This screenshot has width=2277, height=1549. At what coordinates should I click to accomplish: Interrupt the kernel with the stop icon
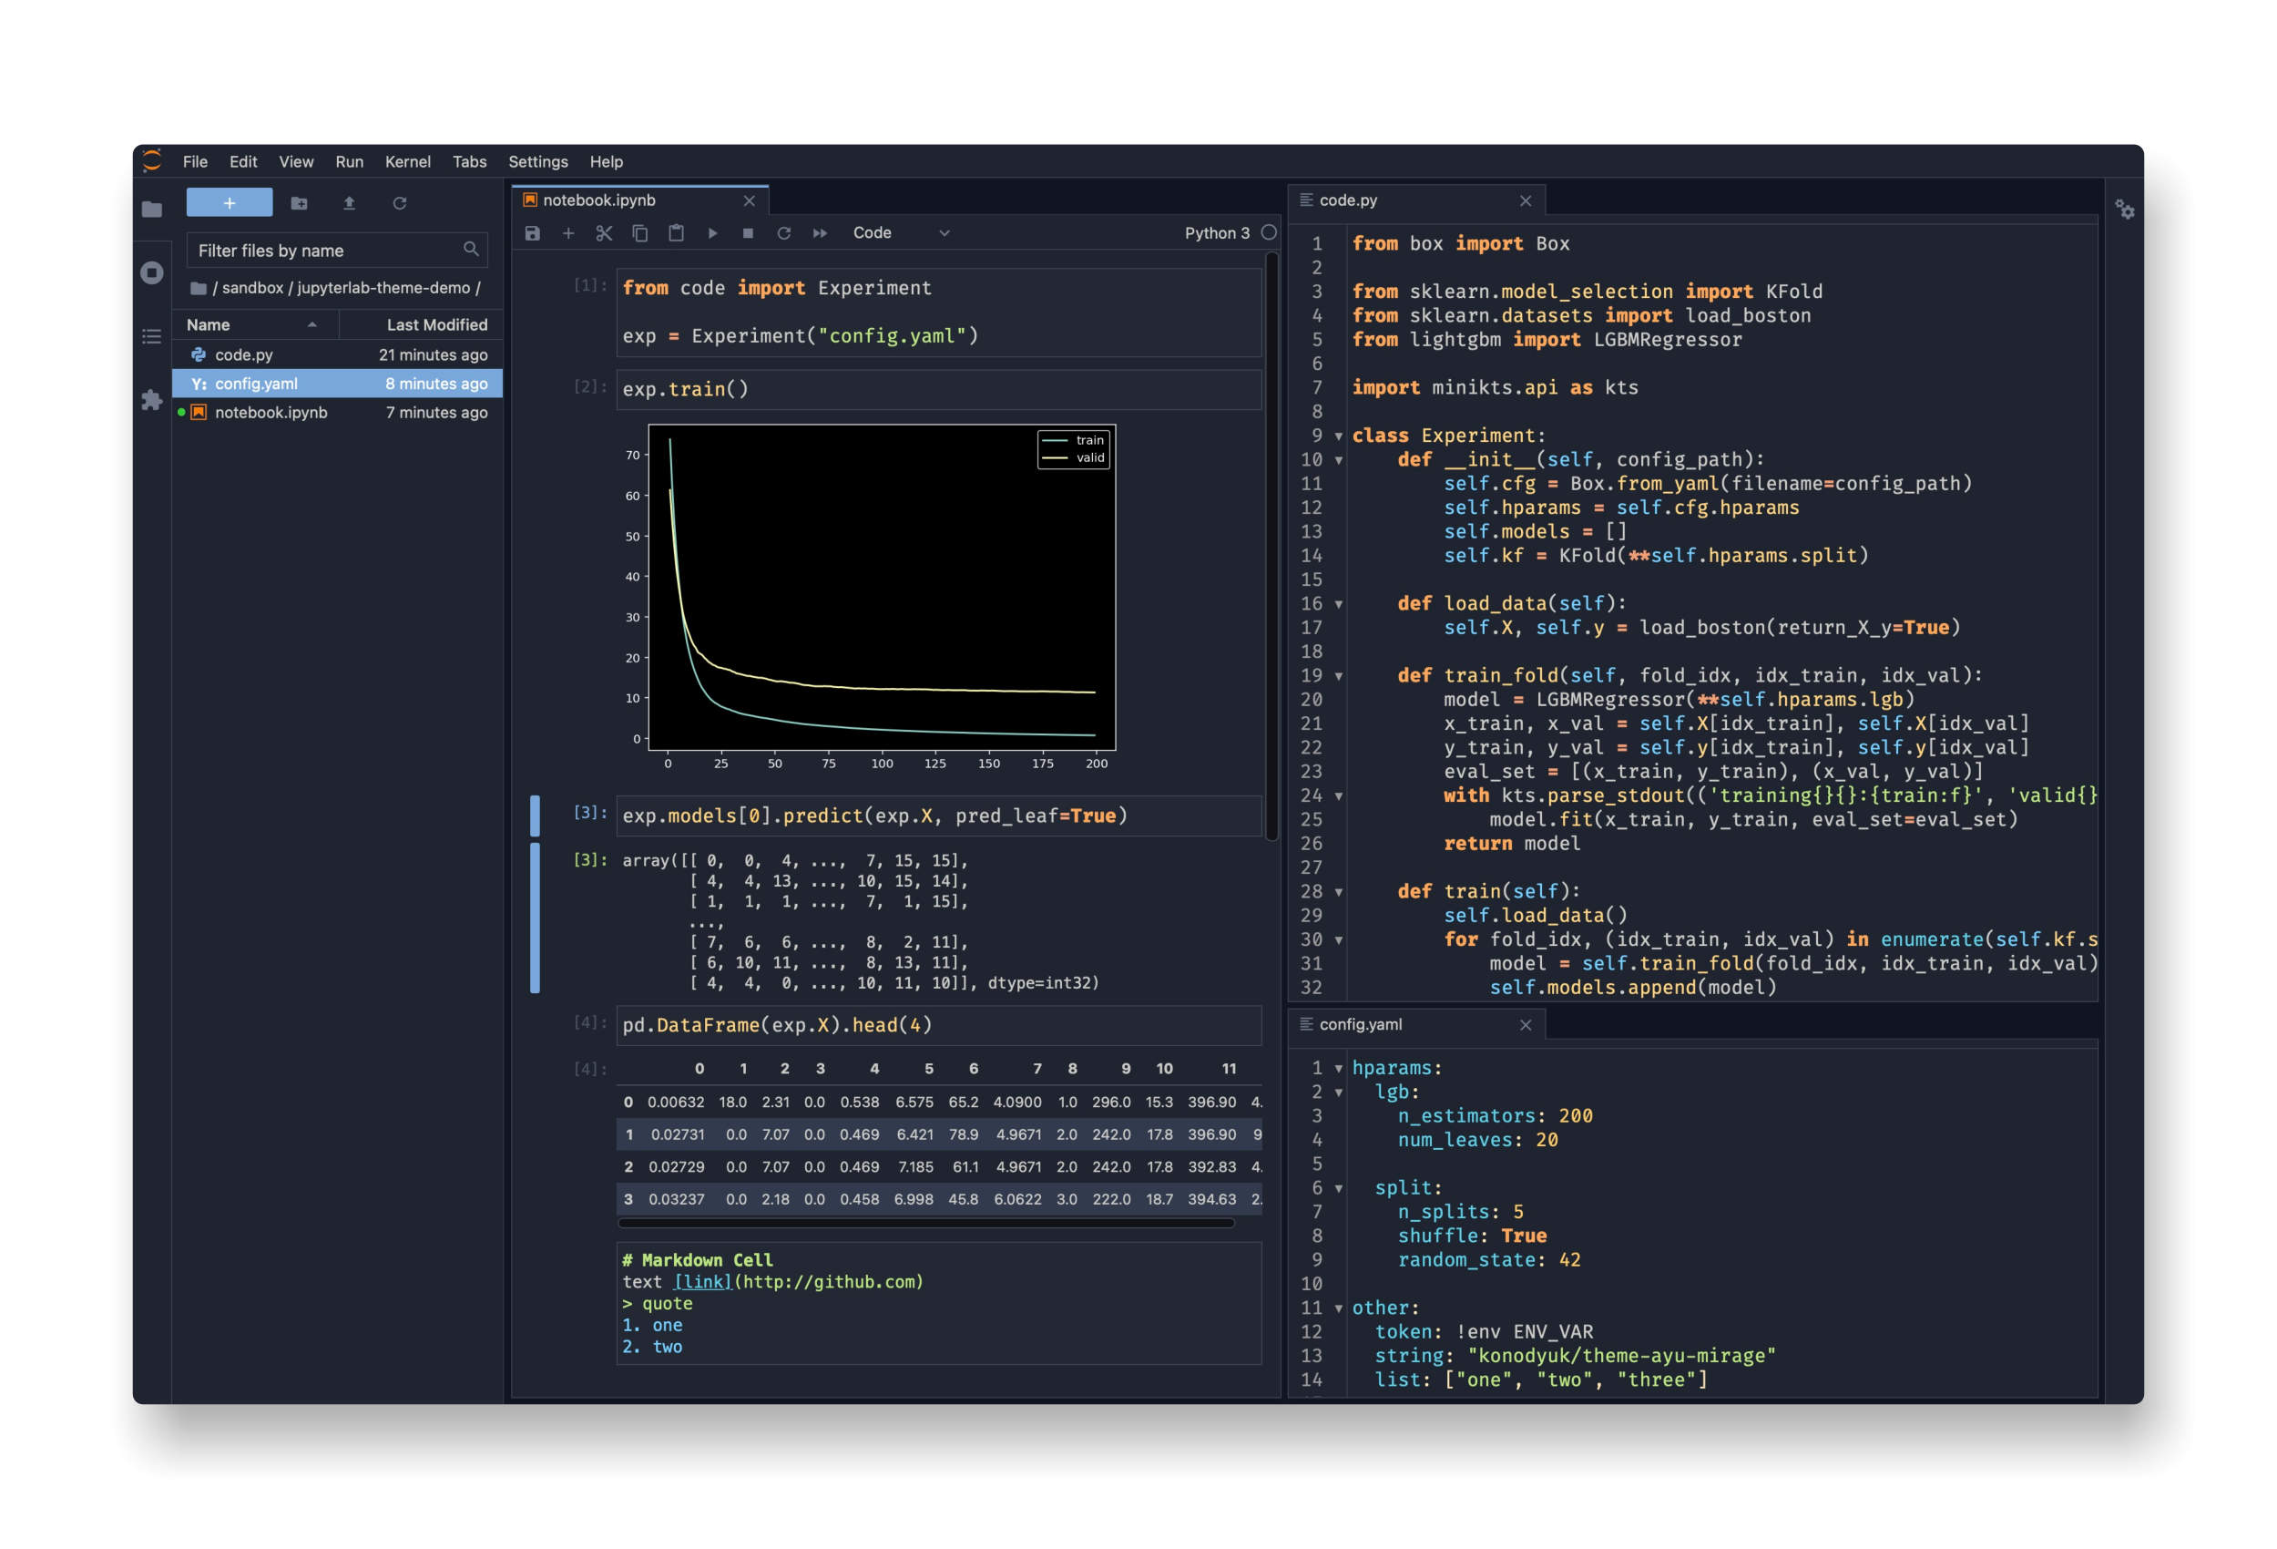(x=748, y=233)
